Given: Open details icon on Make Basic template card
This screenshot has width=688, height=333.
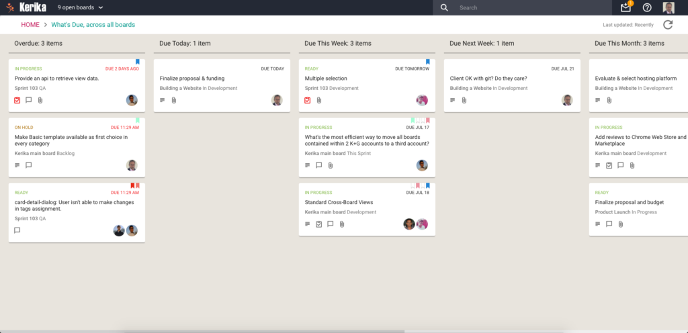Looking at the screenshot, I should coord(17,165).
